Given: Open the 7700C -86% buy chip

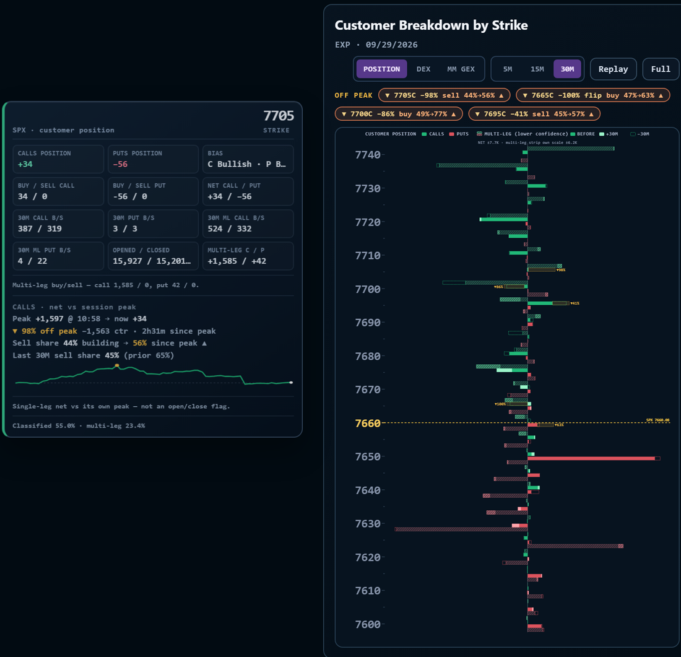Looking at the screenshot, I should pyautogui.click(x=398, y=114).
